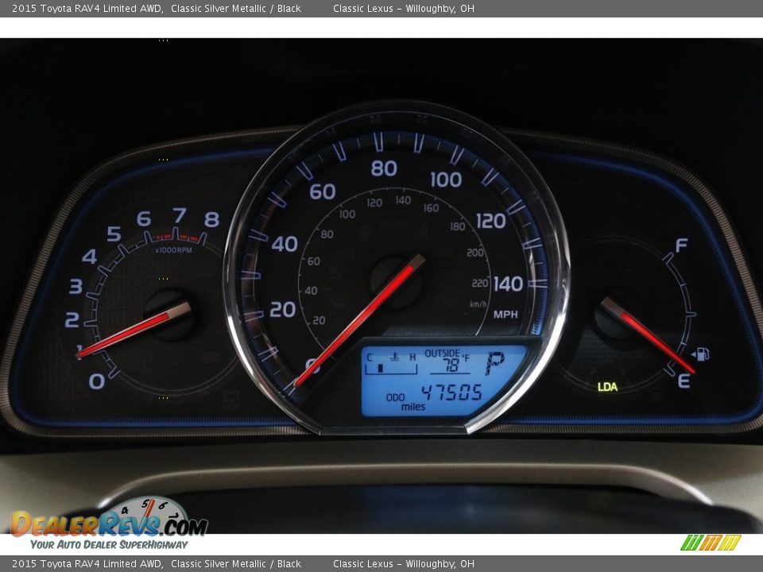Screen dimensions: 763x572
Task: Click the 220 on the inner km/h scale
Action: 480,283
